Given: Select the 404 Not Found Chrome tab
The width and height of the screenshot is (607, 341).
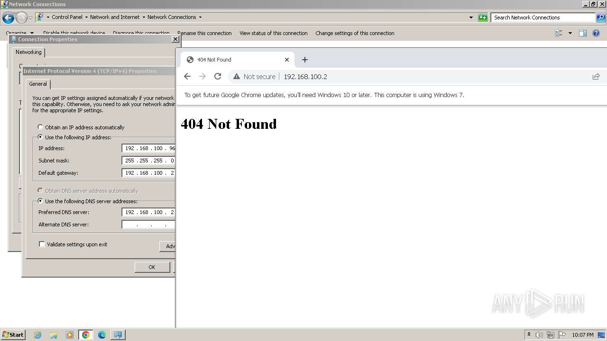Looking at the screenshot, I should pyautogui.click(x=237, y=60).
